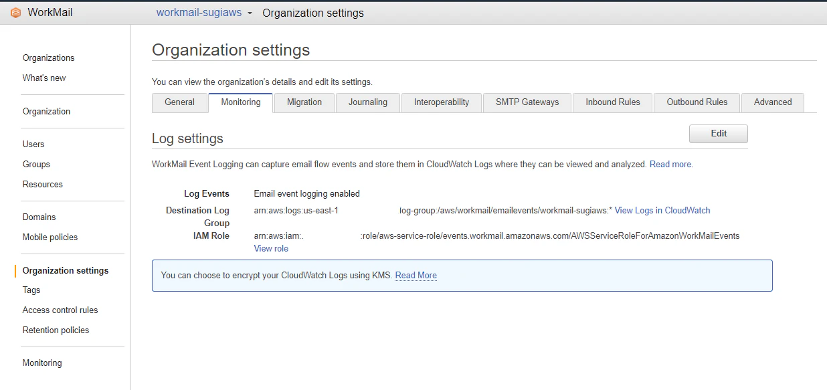Switch to the General tab
827x390 pixels.
pos(179,102)
